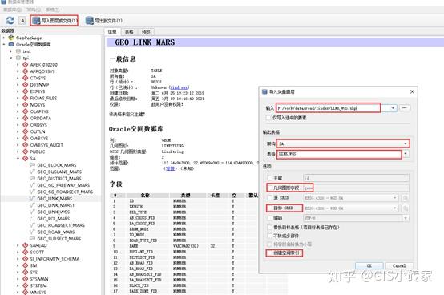Click the target SRID selector icon button

coord(406,208)
